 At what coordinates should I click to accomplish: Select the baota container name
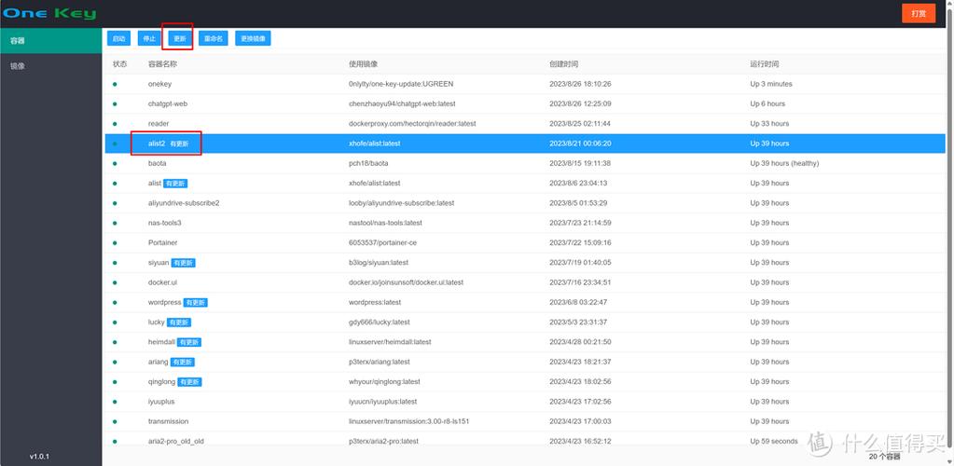pos(157,164)
